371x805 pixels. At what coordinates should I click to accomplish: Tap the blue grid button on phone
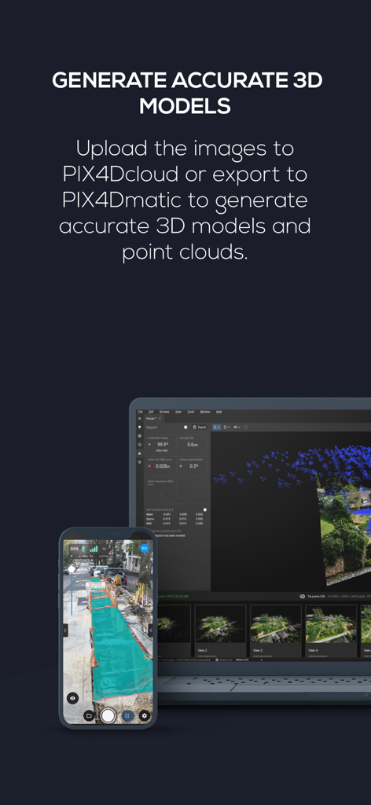click(x=127, y=715)
